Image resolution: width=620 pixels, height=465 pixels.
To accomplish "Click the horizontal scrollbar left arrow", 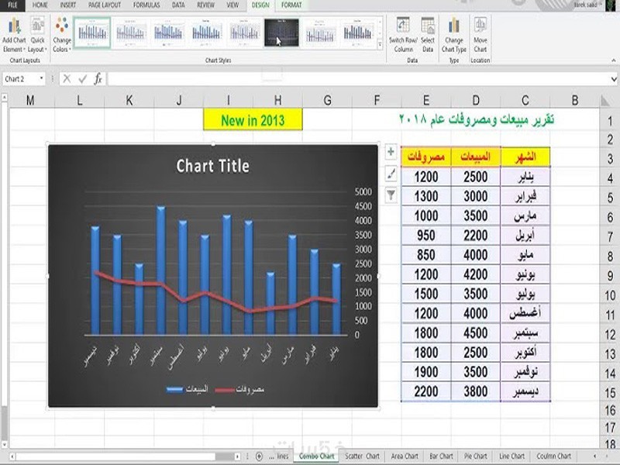I will pyautogui.click(x=12, y=456).
